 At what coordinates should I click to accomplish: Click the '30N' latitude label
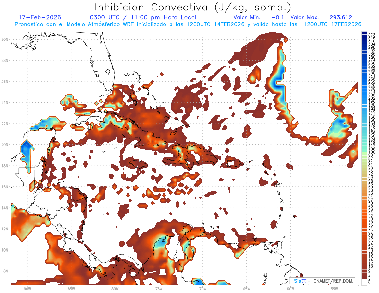(5, 40)
